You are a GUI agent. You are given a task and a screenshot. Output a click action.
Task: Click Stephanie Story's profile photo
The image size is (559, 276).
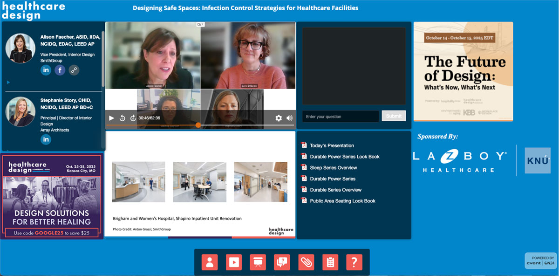point(20,111)
